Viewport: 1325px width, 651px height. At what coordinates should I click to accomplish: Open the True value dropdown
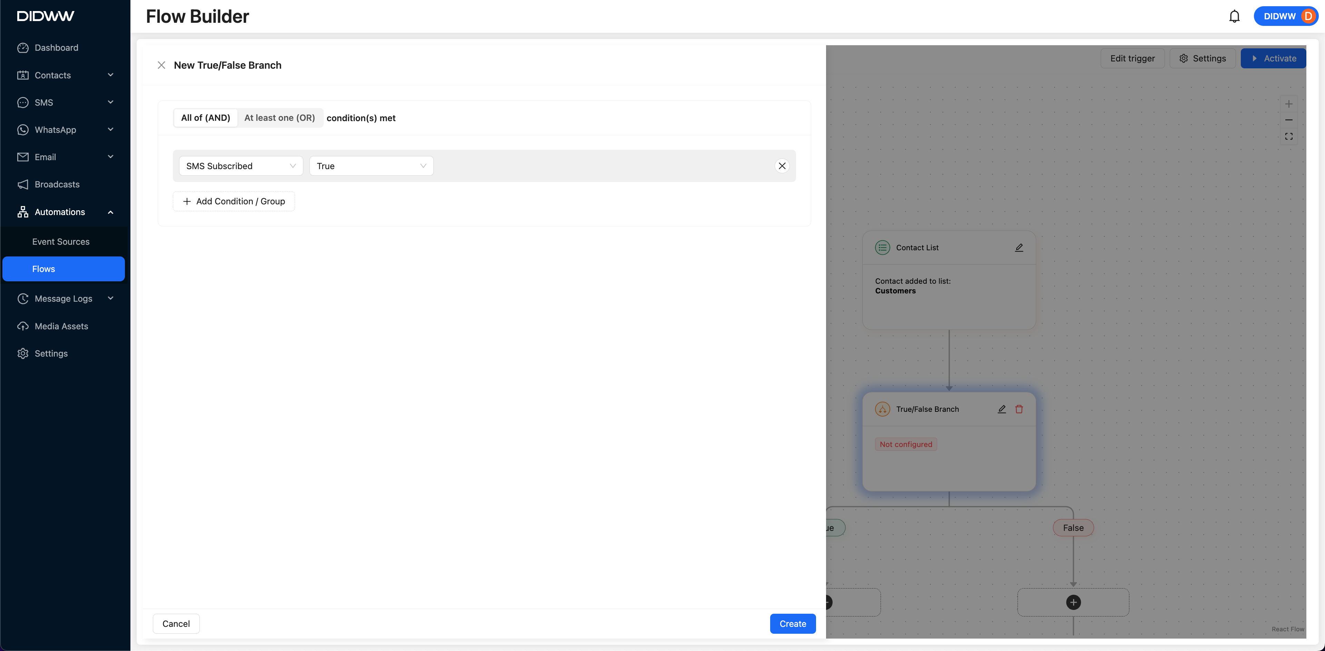tap(371, 166)
